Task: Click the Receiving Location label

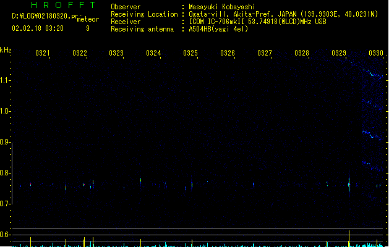Action: pyautogui.click(x=144, y=14)
